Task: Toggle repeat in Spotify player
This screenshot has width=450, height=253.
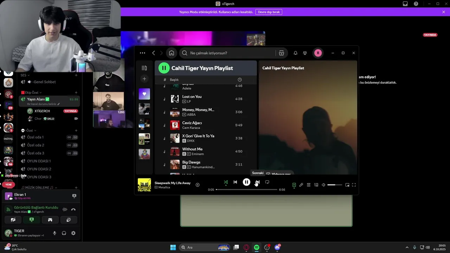Action: click(x=267, y=182)
